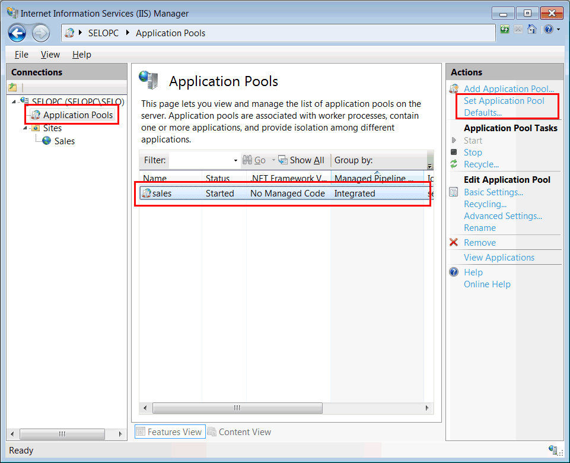Image resolution: width=570 pixels, height=463 pixels.
Task: Click the red X Remove icon
Action: (x=454, y=242)
